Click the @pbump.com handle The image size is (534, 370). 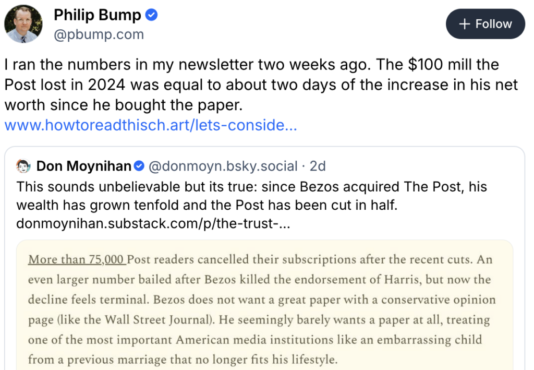coord(99,35)
